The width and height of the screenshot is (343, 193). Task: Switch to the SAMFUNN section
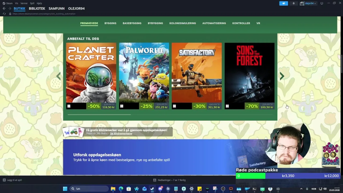pos(57,9)
